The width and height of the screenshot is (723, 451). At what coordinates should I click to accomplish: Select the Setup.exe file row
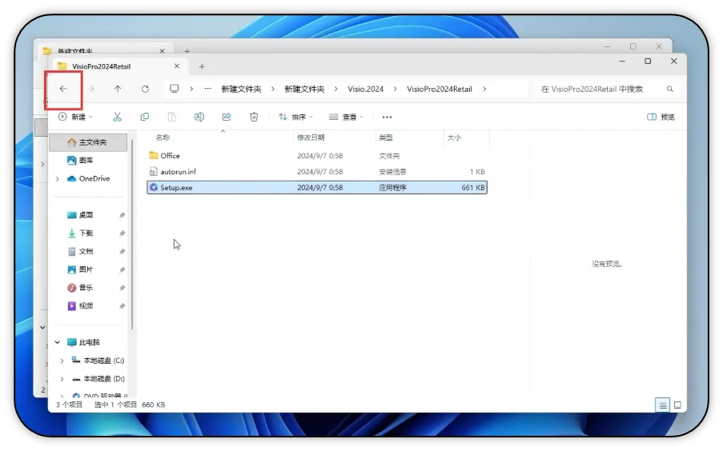coord(317,187)
